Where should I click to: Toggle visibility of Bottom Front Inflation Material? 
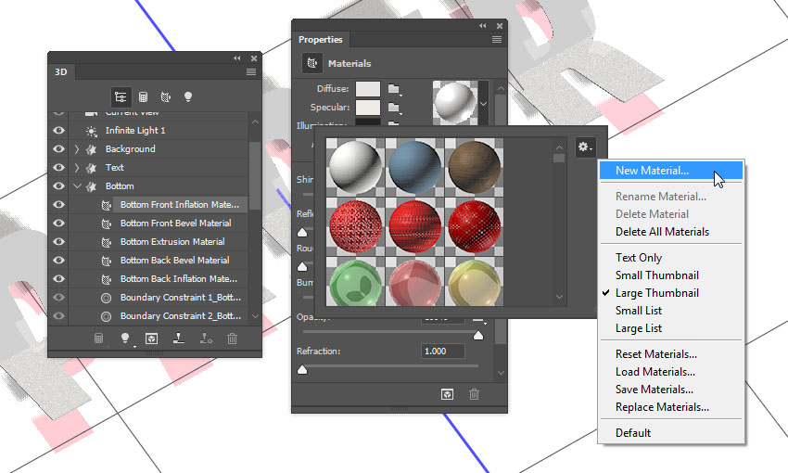click(58, 205)
